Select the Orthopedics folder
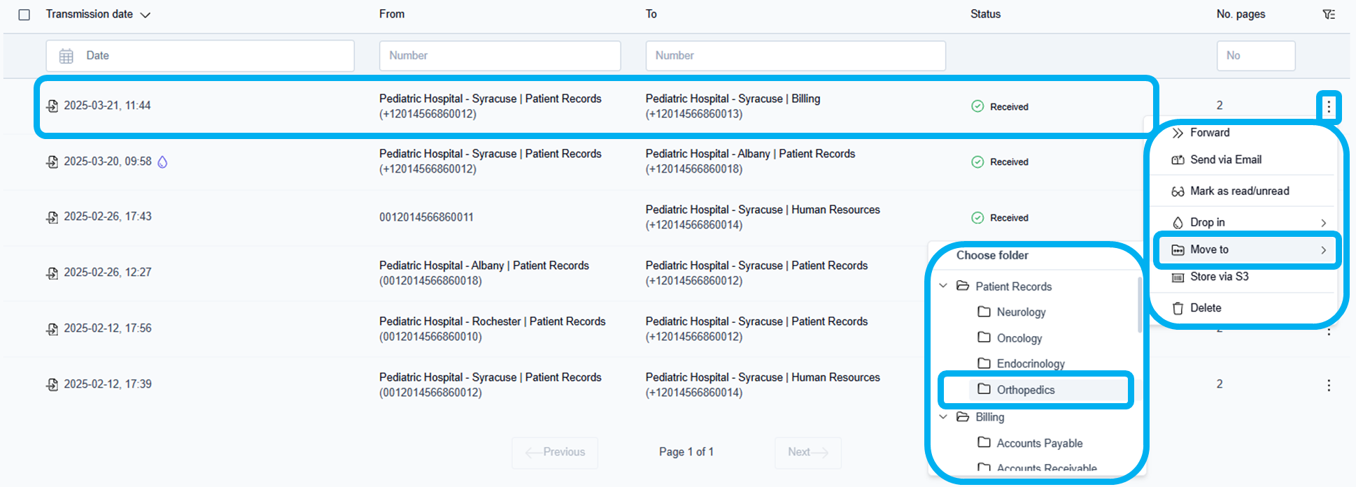Screen dimensions: 1356x487 [1025, 390]
